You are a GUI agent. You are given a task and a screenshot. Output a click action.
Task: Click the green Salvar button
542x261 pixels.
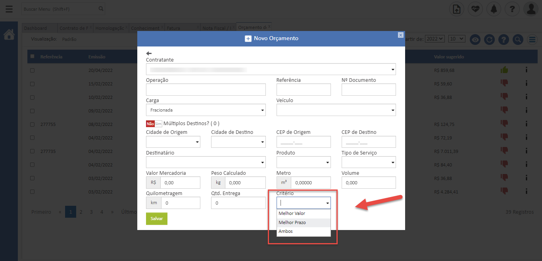coord(156,219)
